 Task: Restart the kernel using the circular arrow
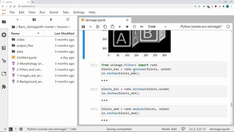click(x=134, y=27)
